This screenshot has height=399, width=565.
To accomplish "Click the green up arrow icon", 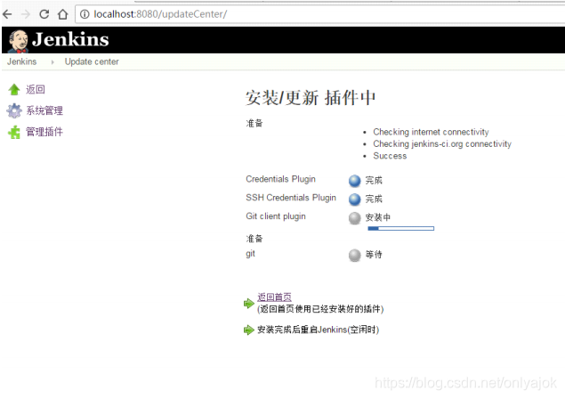I will pos(14,89).
